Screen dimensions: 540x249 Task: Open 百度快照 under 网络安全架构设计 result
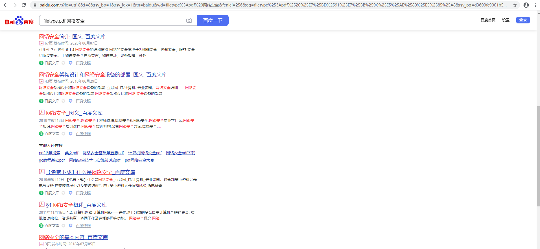click(x=83, y=101)
